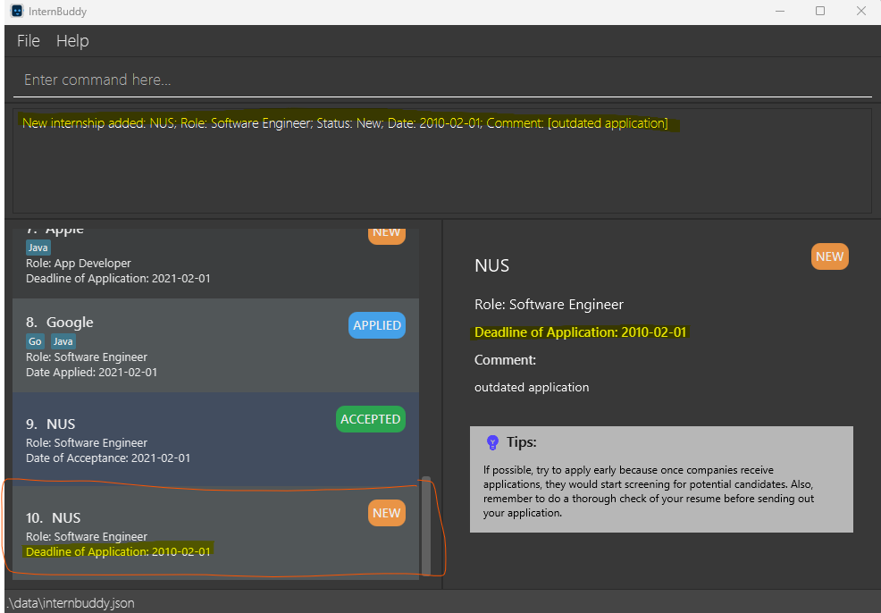Open the Help menu
Image resolution: width=881 pixels, height=613 pixels.
point(72,41)
